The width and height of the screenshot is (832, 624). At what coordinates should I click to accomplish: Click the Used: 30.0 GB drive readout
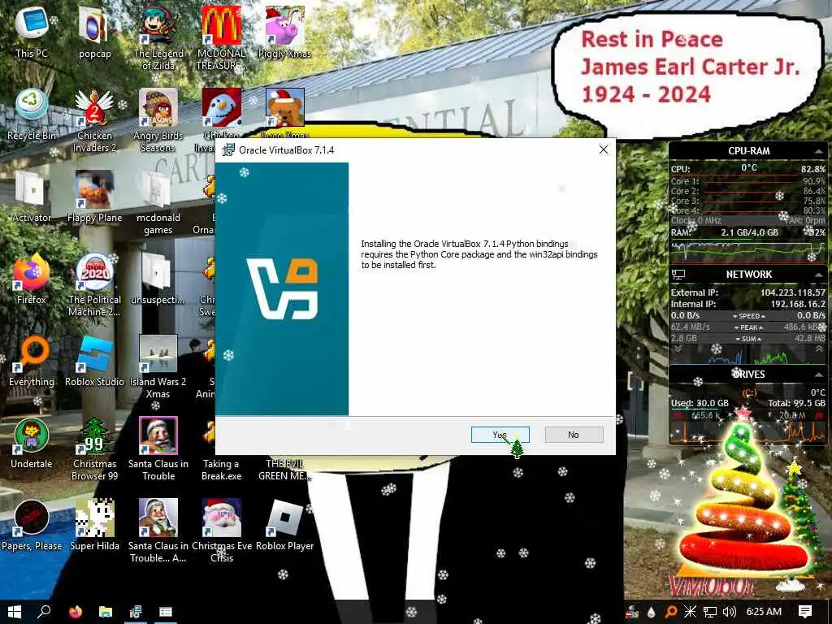[x=700, y=403]
